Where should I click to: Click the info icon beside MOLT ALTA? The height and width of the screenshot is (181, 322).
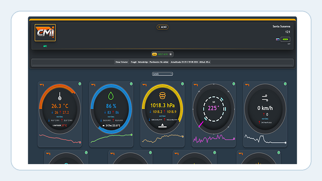click(x=170, y=54)
